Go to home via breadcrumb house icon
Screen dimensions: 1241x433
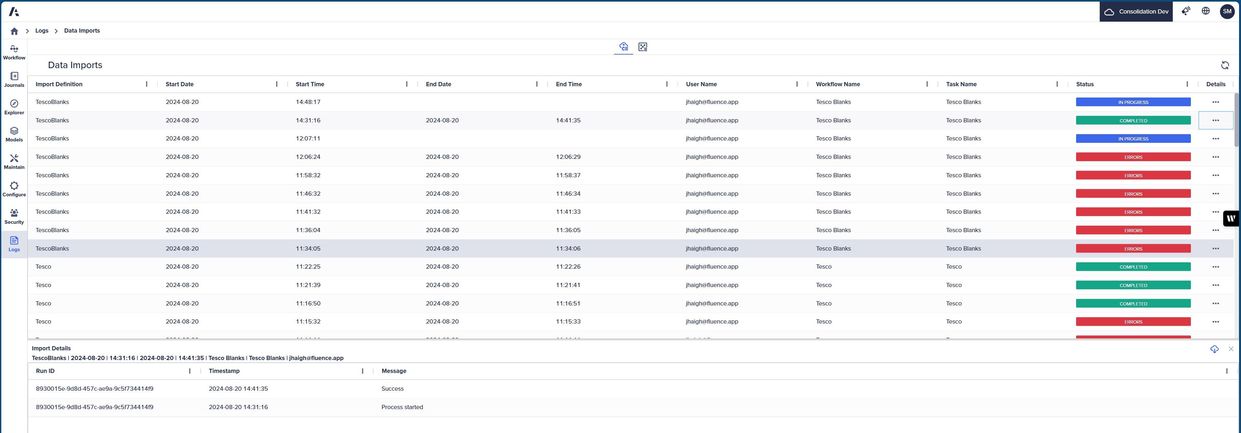pyautogui.click(x=15, y=31)
